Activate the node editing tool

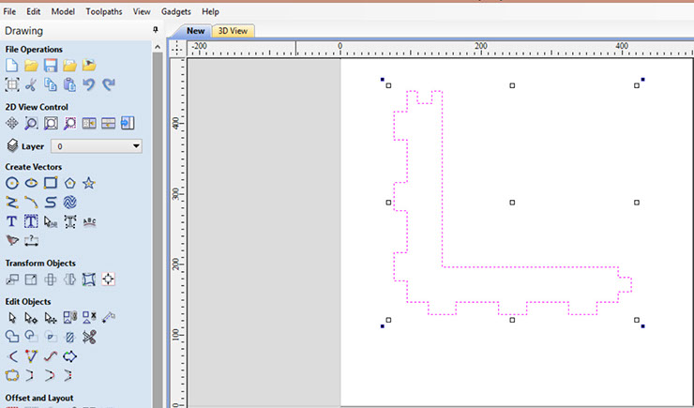coord(31,318)
